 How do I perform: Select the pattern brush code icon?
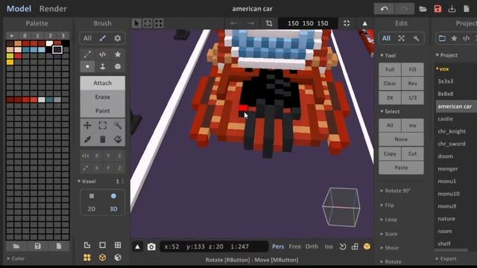click(103, 54)
